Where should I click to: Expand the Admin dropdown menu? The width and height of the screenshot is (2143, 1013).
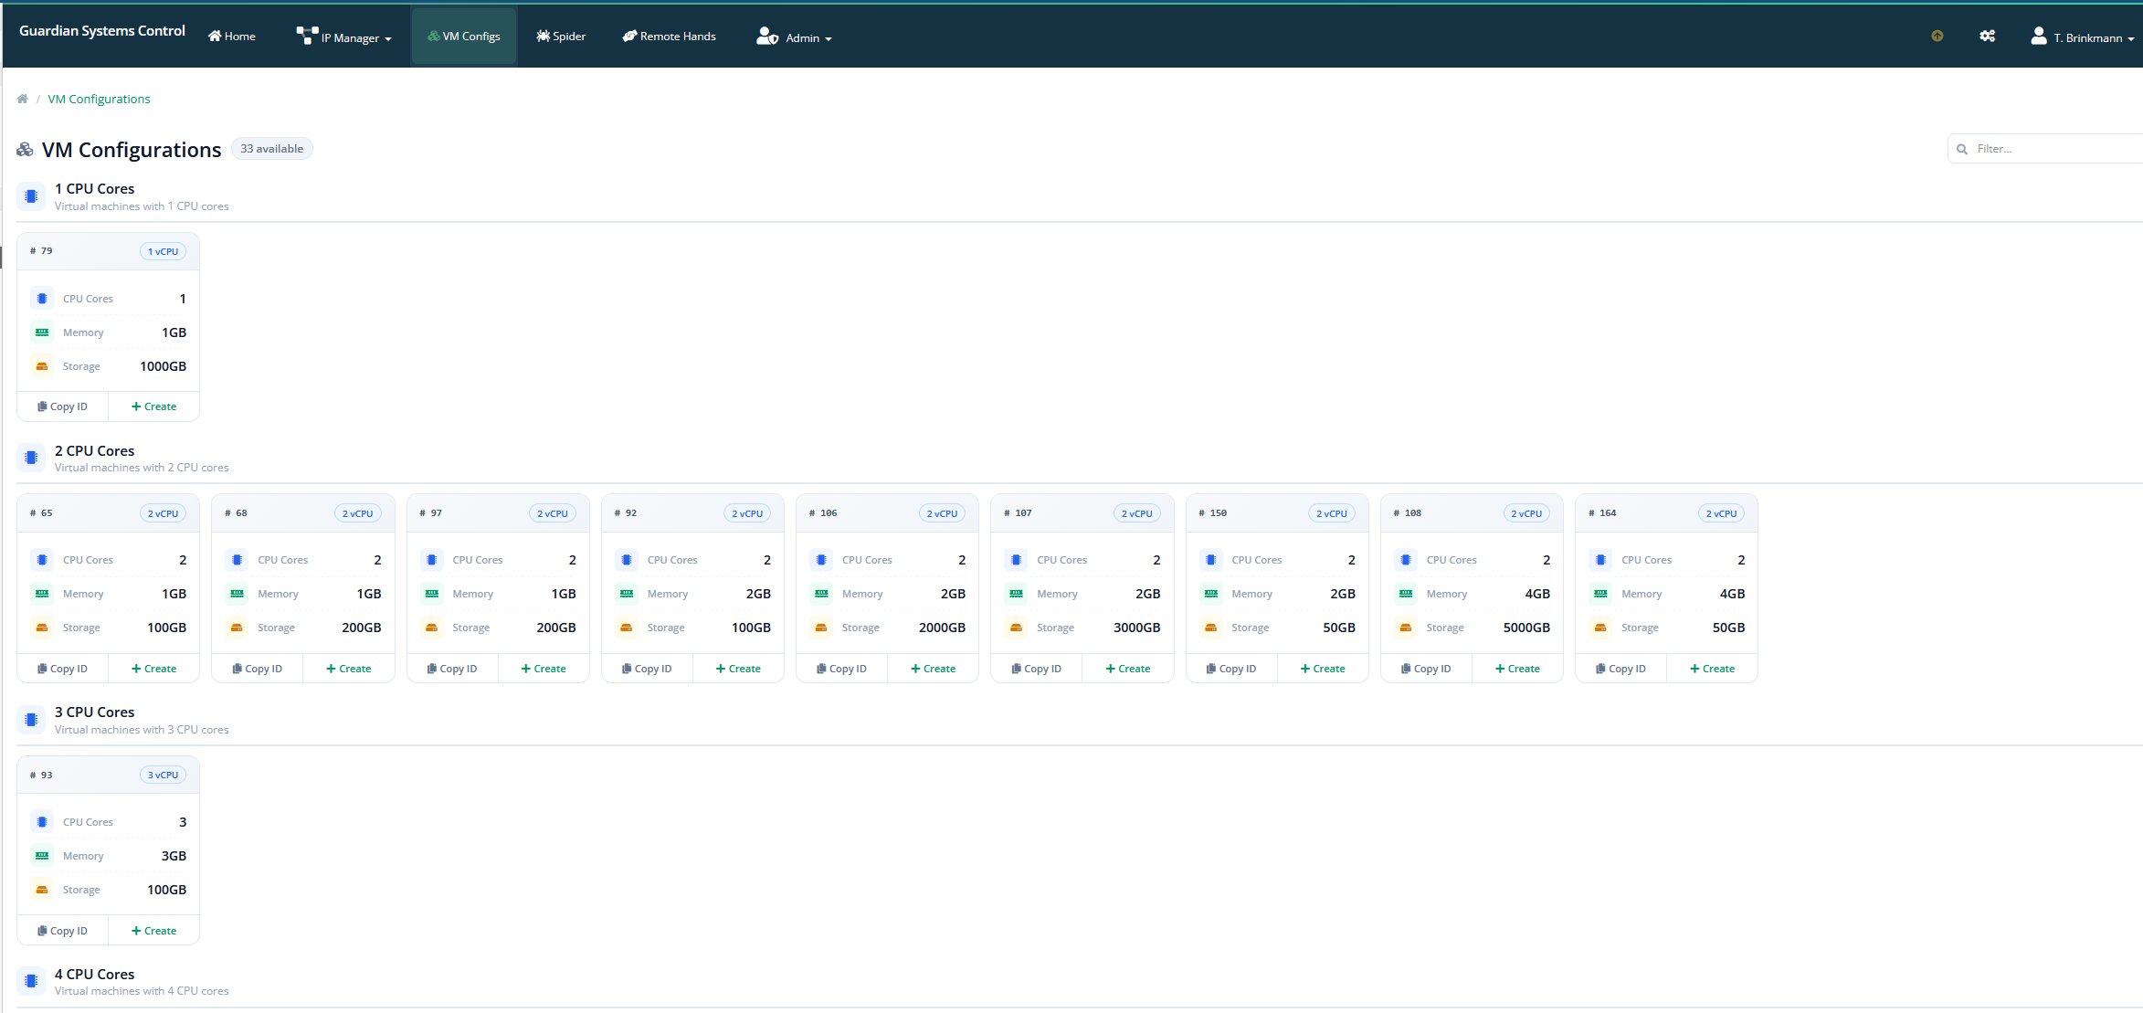(x=794, y=37)
